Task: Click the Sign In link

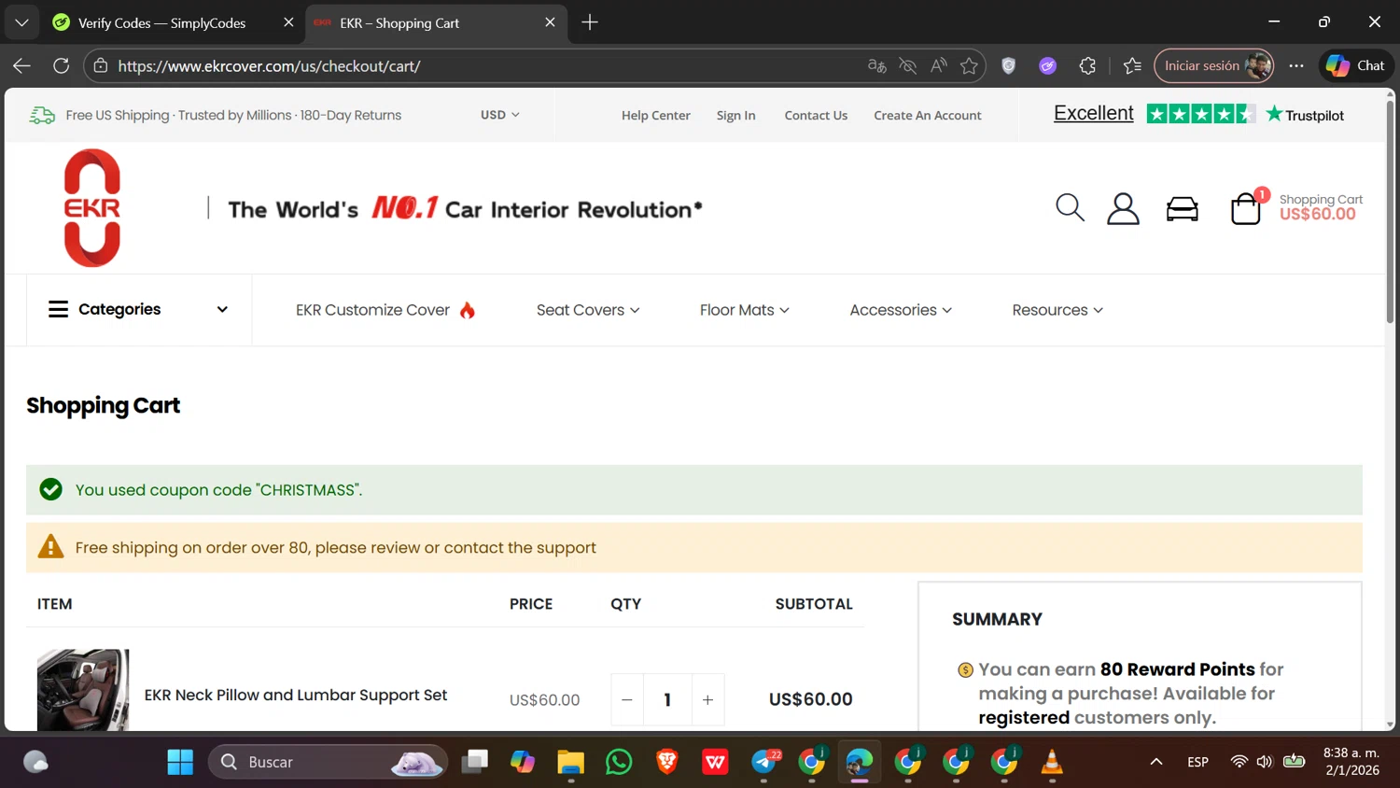Action: point(735,116)
